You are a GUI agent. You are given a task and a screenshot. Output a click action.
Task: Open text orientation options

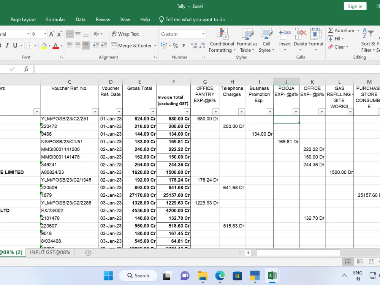pyautogui.click(x=98, y=34)
